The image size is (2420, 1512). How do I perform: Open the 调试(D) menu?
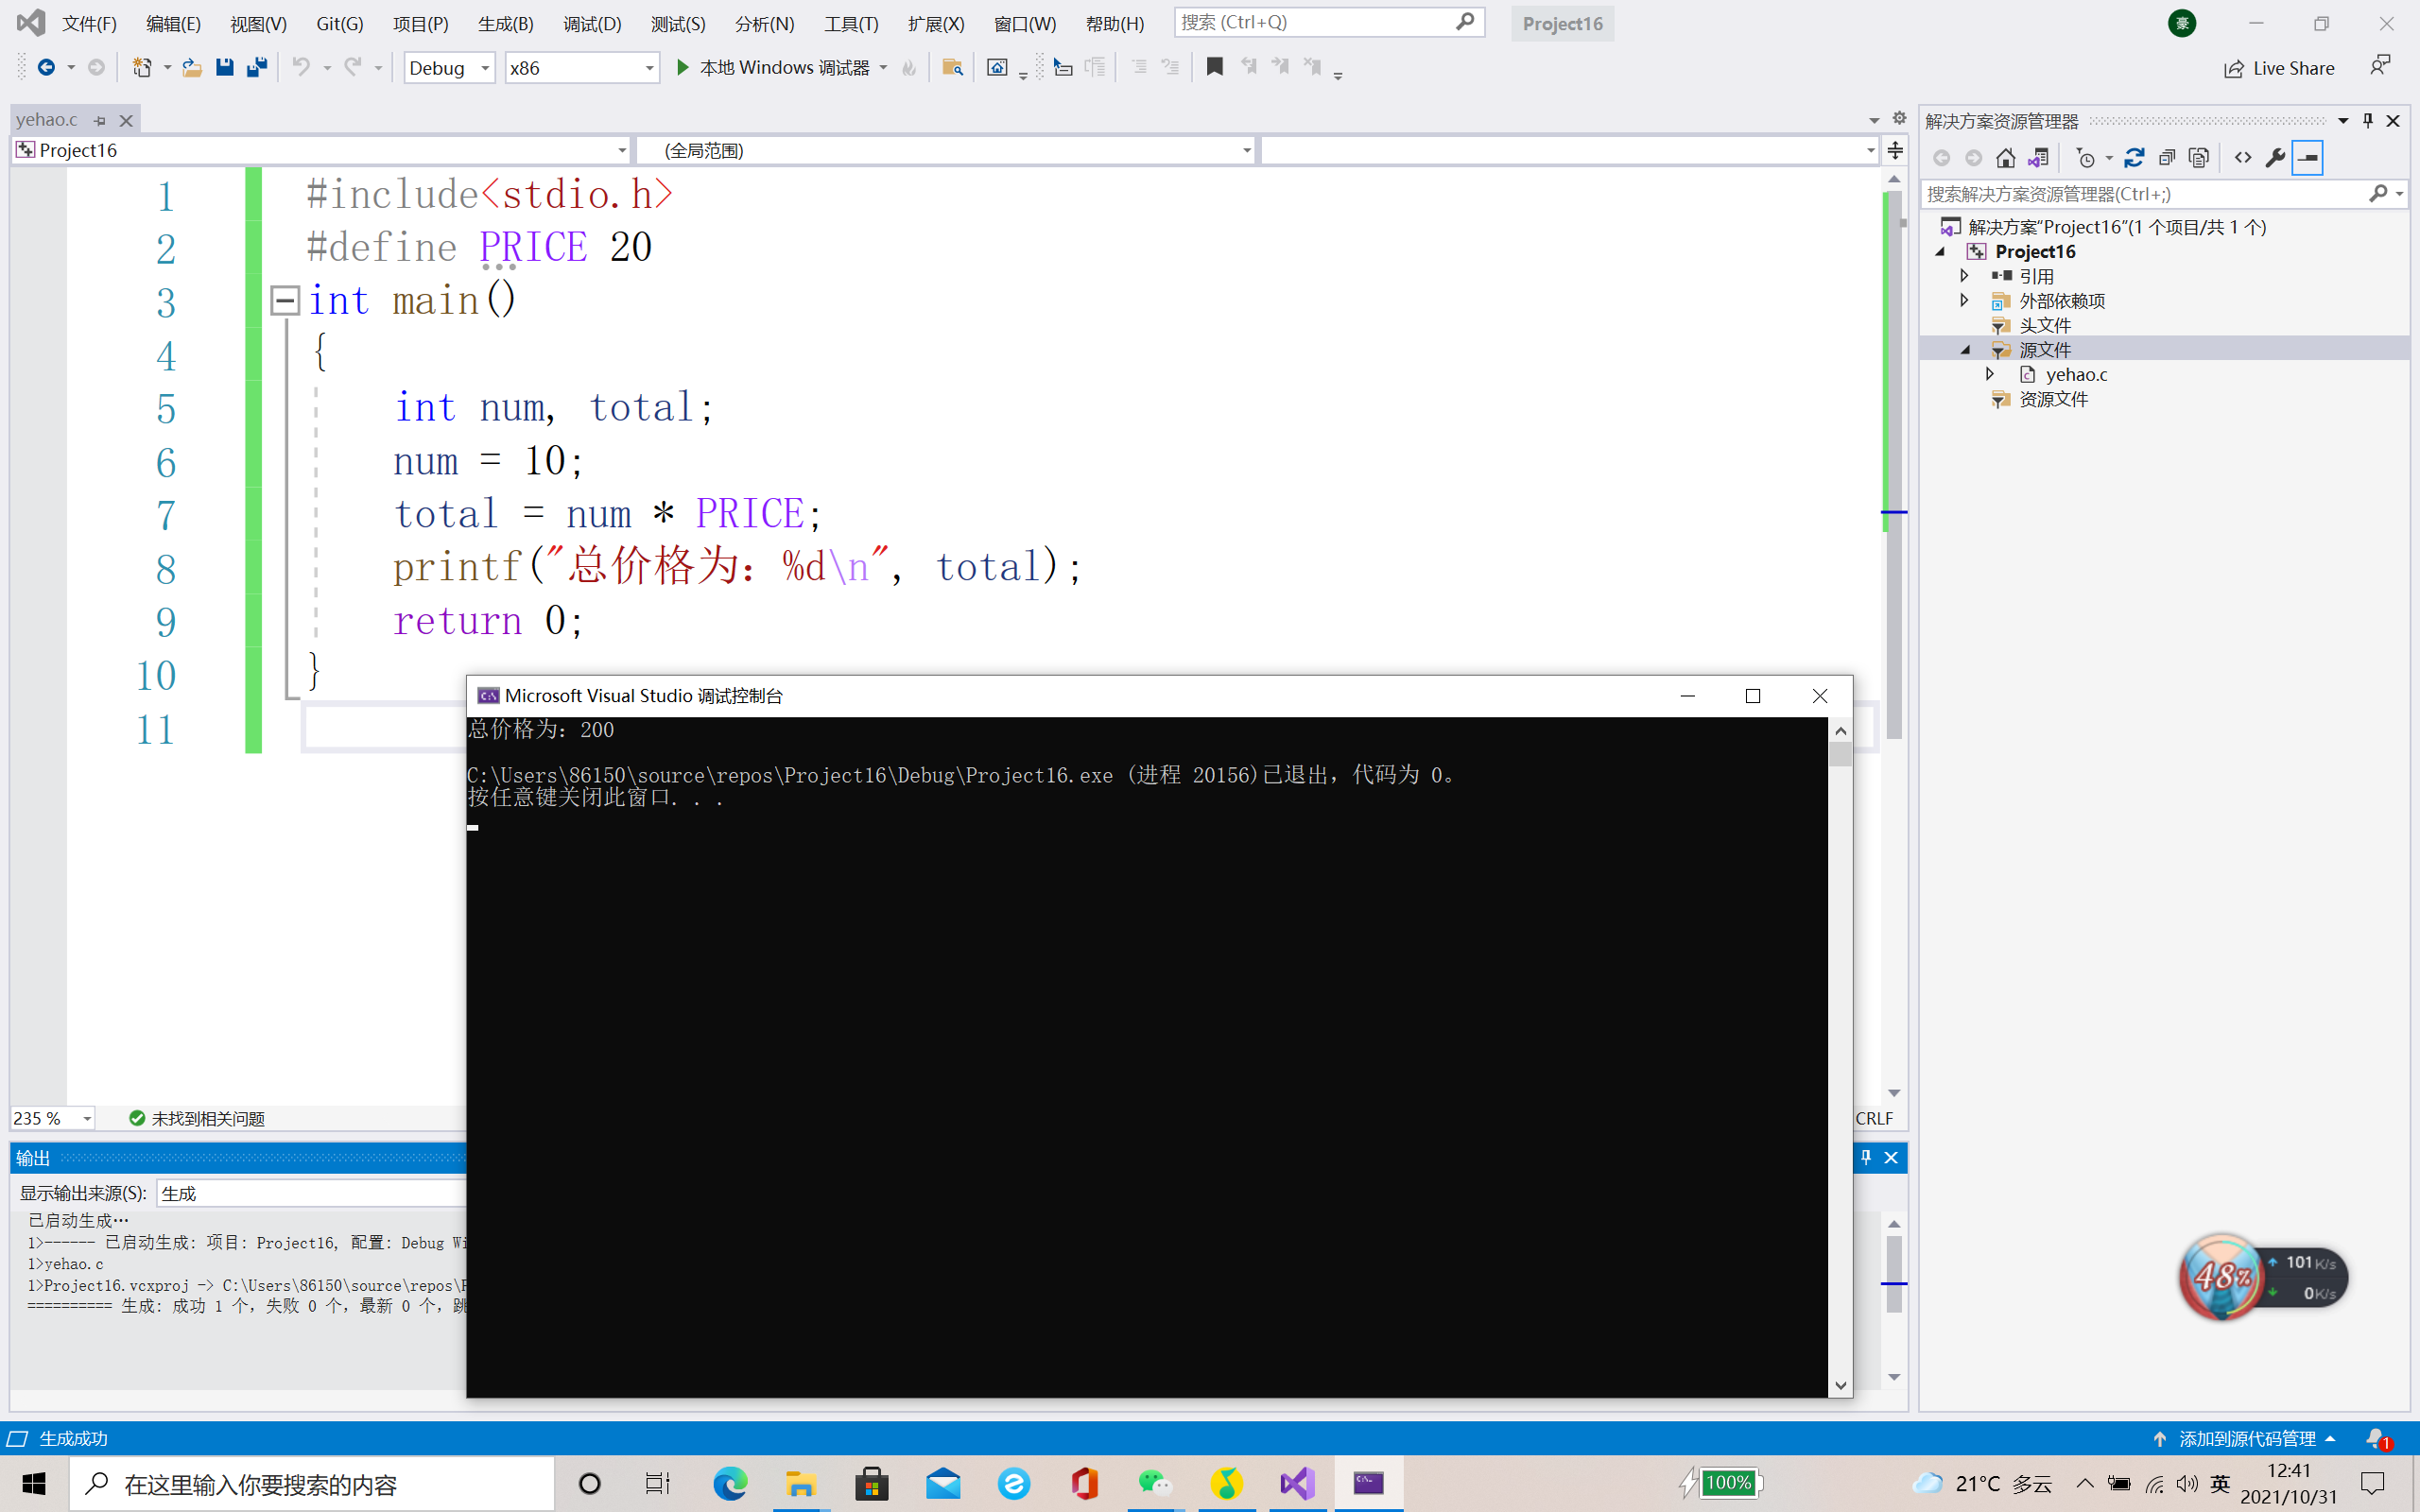(x=592, y=23)
